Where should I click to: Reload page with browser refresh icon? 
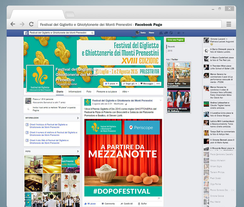coord(31,24)
